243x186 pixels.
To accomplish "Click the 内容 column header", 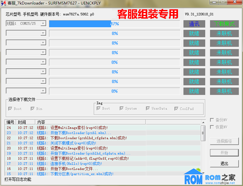I will [90, 122].
